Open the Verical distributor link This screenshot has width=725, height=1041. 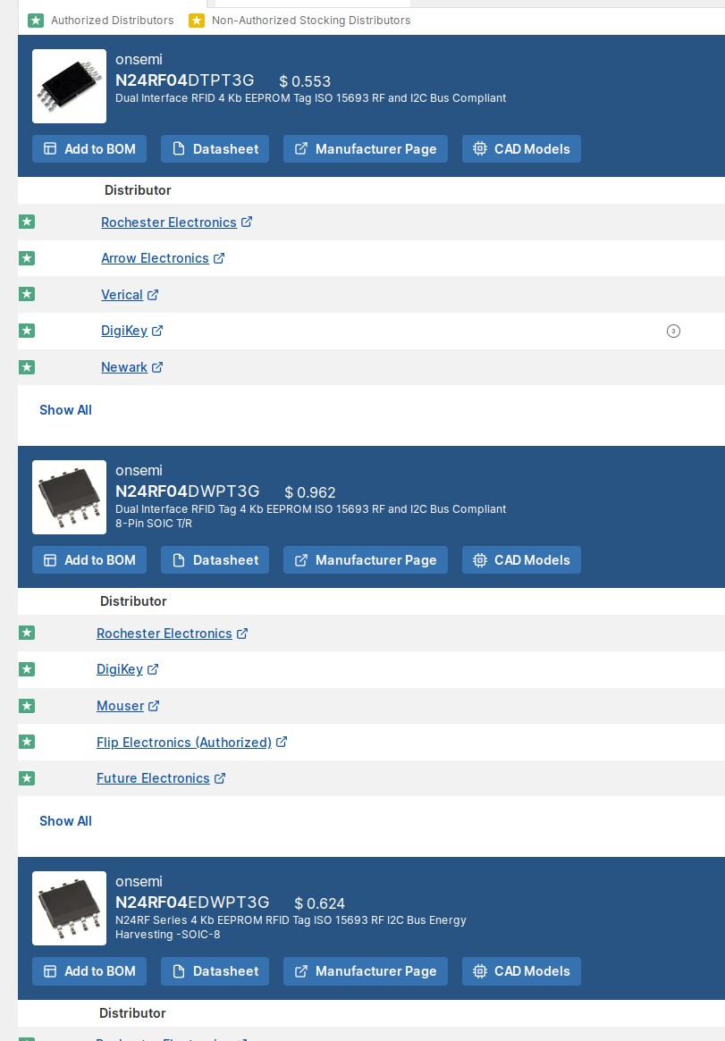[x=122, y=294]
